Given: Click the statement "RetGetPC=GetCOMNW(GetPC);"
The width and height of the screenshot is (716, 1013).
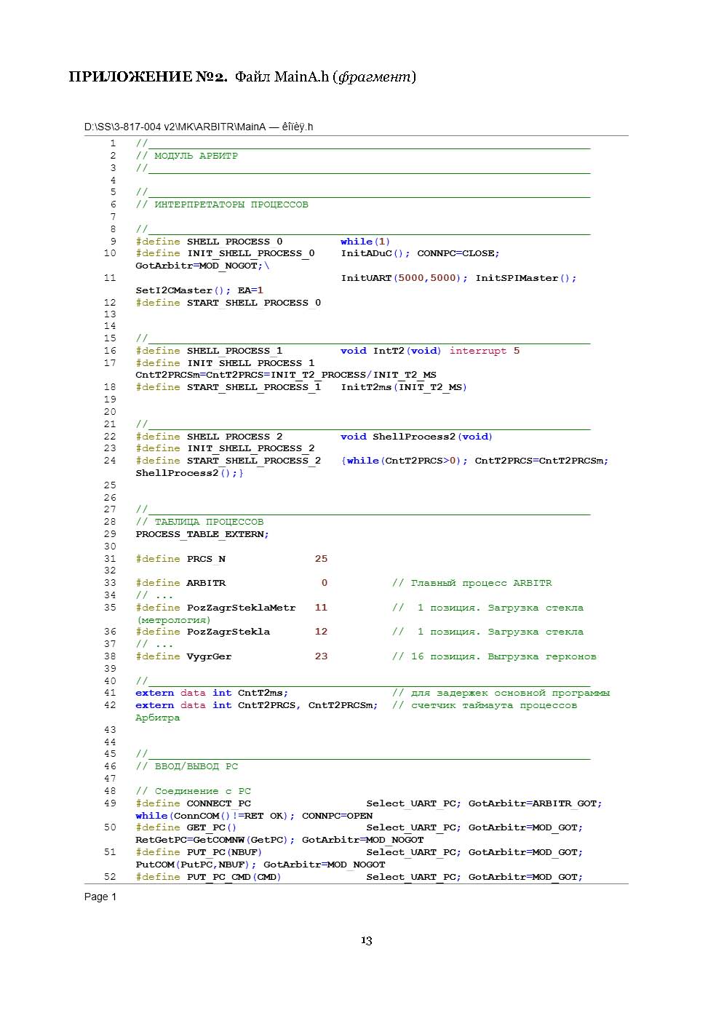Looking at the screenshot, I should tap(215, 840).
